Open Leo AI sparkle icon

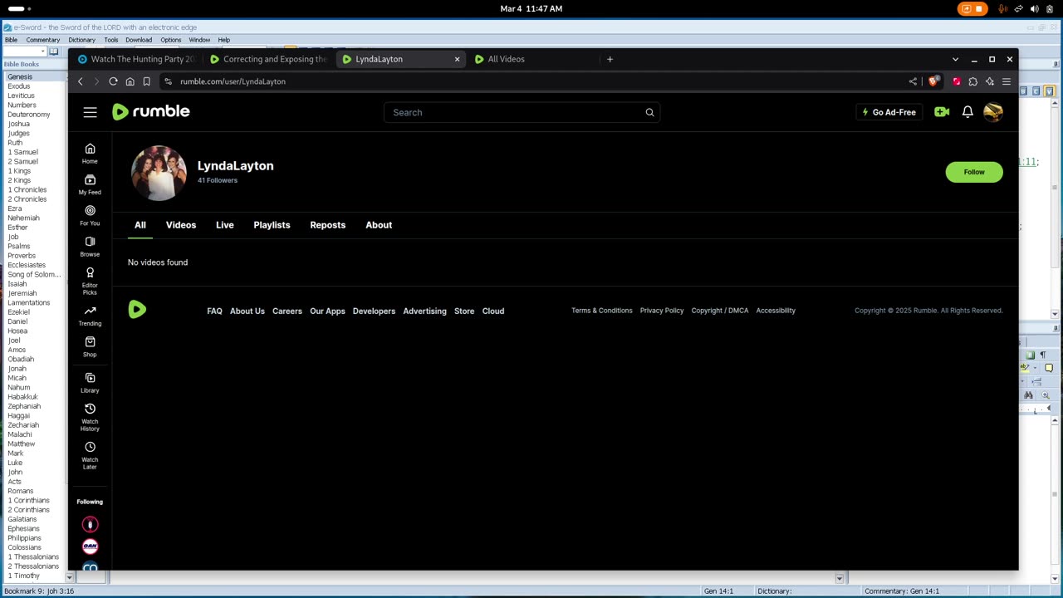pos(990,81)
